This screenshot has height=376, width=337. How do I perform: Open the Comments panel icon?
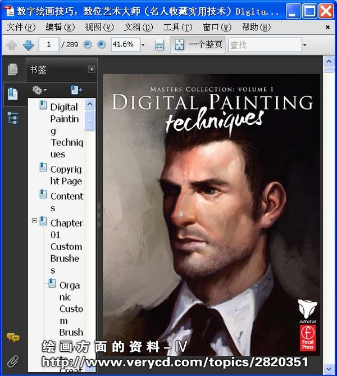point(13,337)
